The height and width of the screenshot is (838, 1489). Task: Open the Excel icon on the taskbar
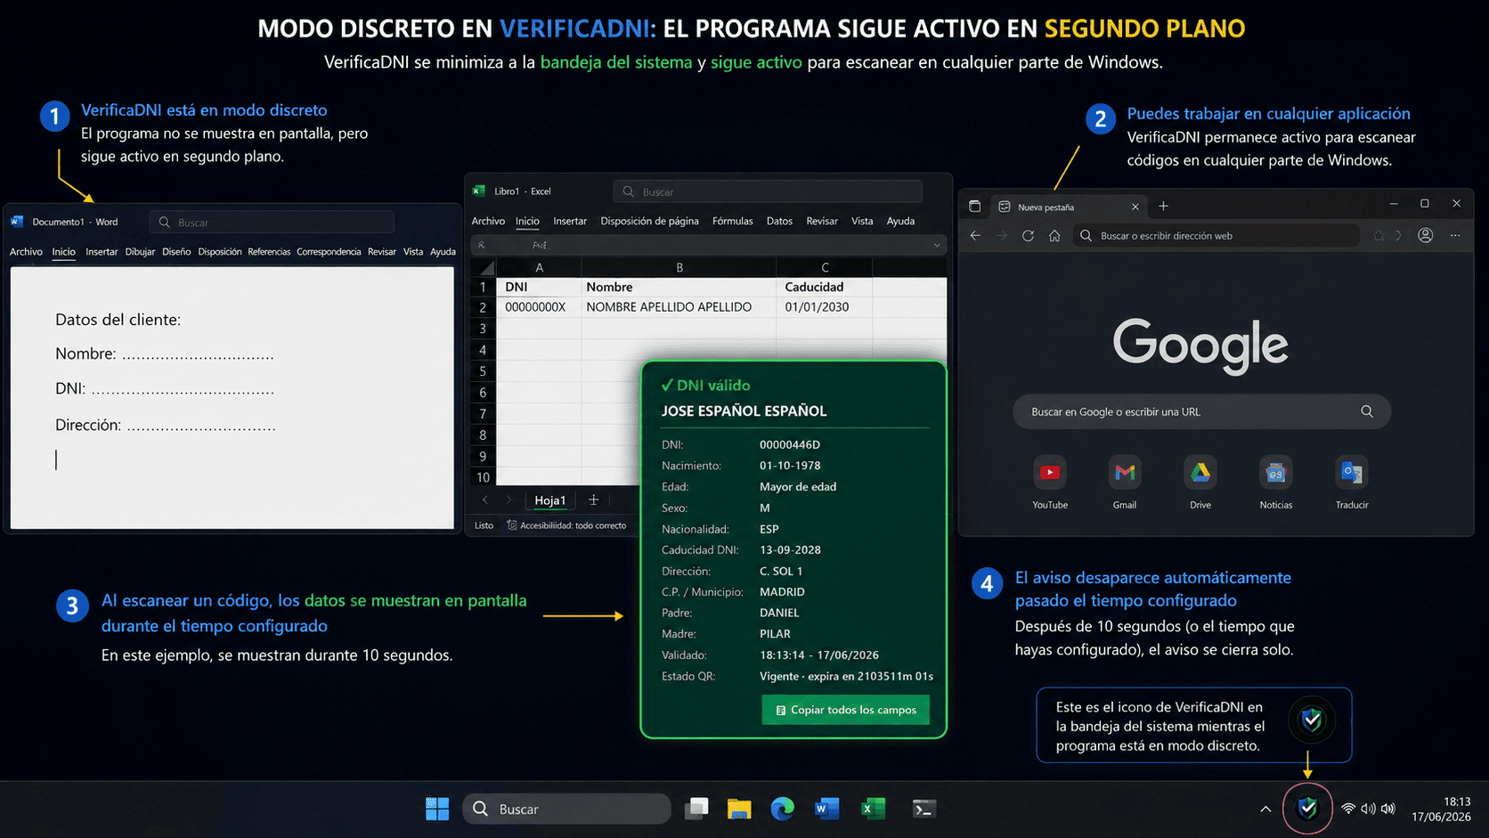tap(873, 809)
